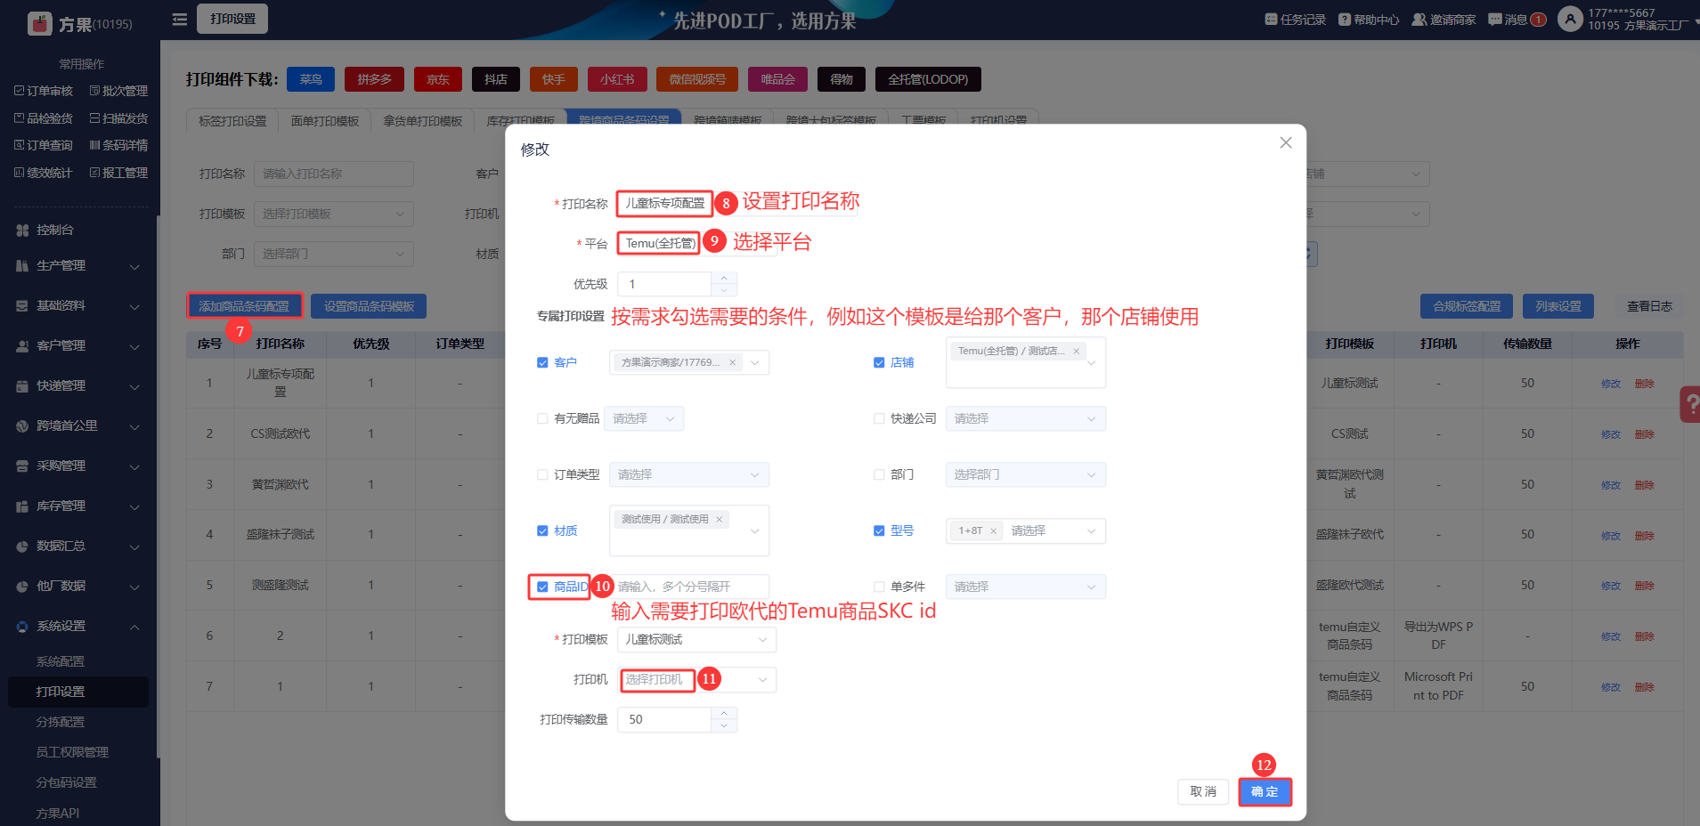This screenshot has height=826, width=1700.
Task: Open 控制台 dashboard sidebar icon
Action: click(22, 230)
